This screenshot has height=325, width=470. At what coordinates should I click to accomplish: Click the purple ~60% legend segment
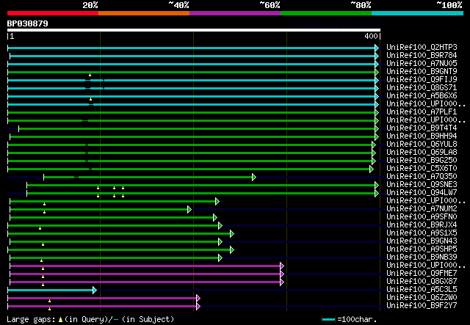click(x=235, y=13)
